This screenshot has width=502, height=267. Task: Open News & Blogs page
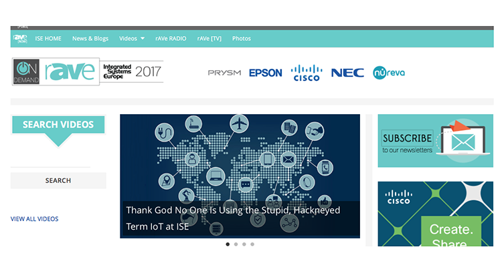click(x=90, y=39)
